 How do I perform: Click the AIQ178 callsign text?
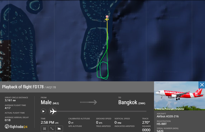(x=51, y=87)
